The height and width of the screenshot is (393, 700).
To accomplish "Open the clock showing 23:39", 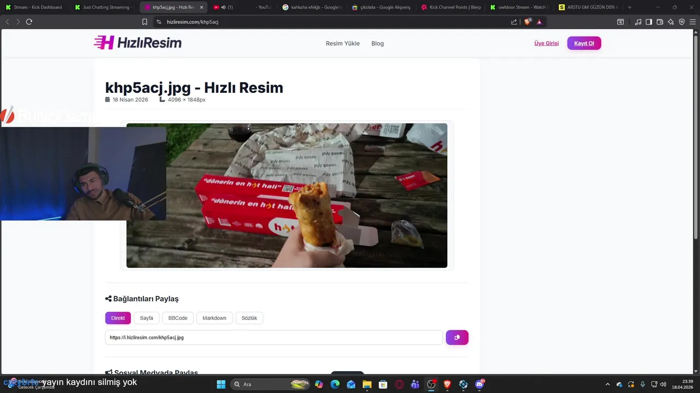I will [683, 384].
